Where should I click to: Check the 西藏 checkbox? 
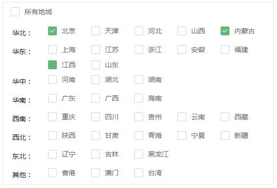click(x=225, y=117)
